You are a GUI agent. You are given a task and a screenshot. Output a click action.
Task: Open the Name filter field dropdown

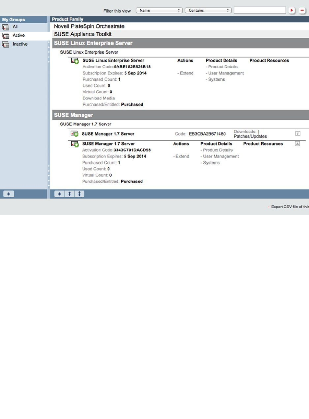[x=159, y=11]
